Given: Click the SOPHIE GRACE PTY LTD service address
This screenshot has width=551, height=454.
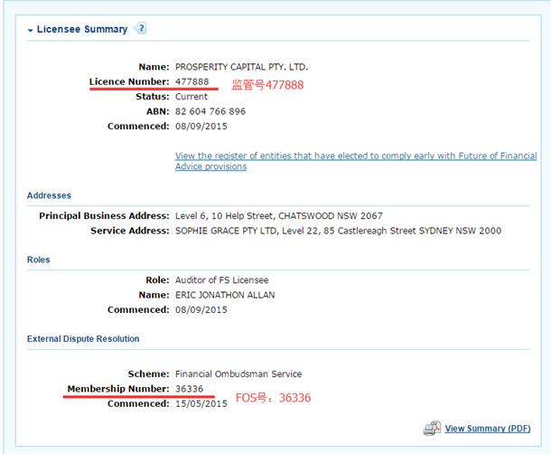Looking at the screenshot, I should tap(338, 231).
